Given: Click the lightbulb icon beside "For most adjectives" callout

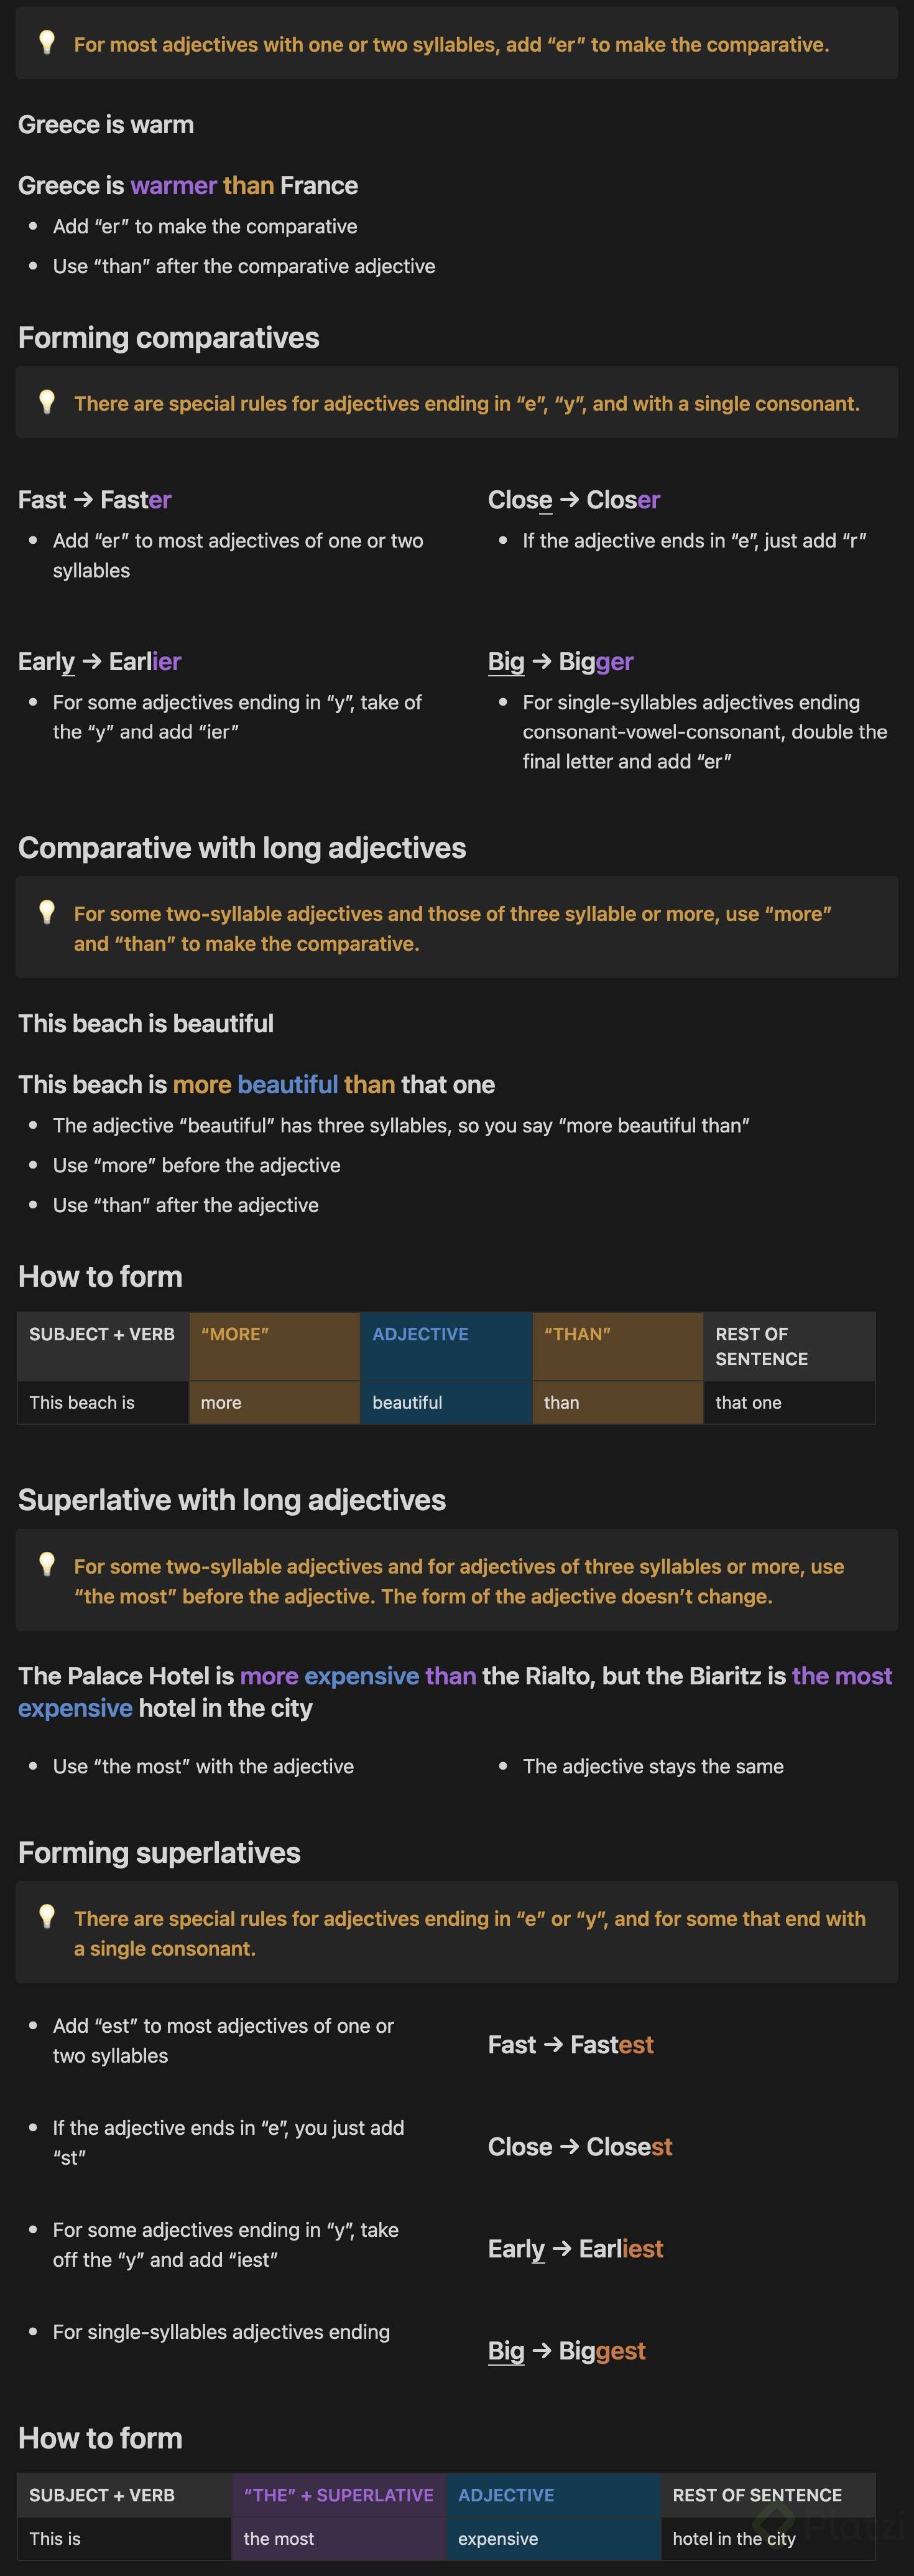Looking at the screenshot, I should coord(46,42).
